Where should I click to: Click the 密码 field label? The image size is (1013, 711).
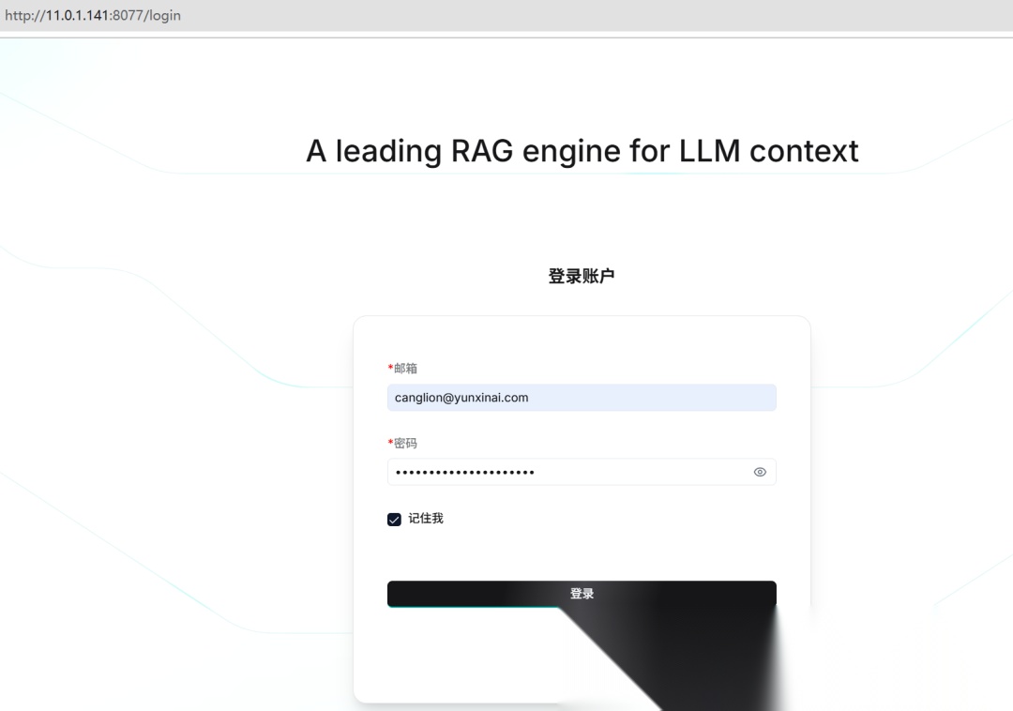403,443
